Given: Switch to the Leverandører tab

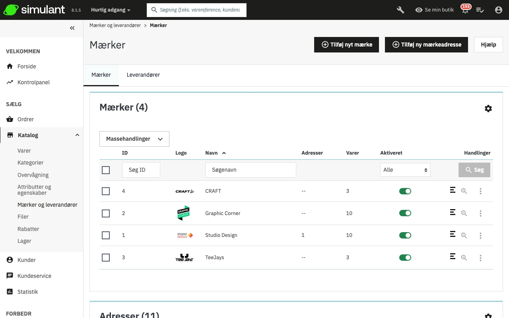Looking at the screenshot, I should (143, 75).
